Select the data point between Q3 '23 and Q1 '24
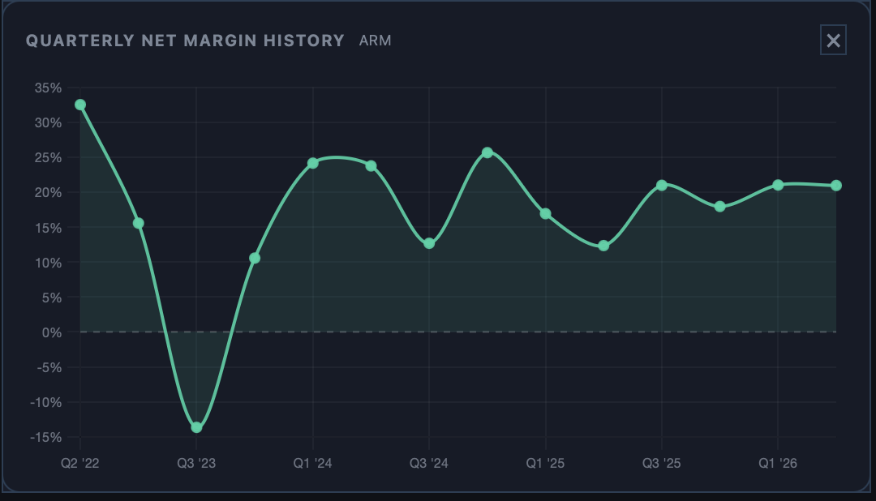Viewport: 876px width, 501px height. coord(255,258)
